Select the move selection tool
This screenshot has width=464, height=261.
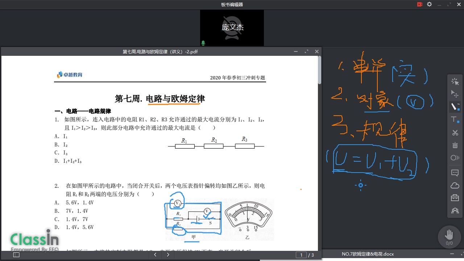(455, 94)
